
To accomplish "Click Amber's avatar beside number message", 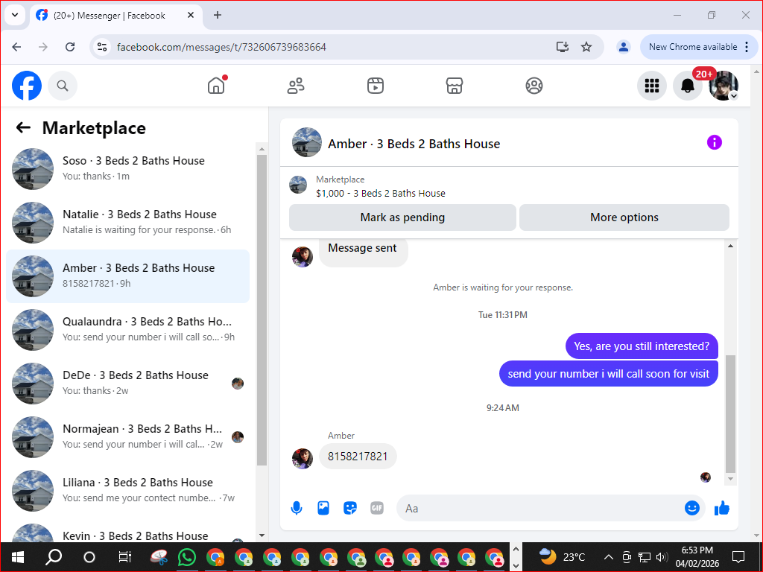I will point(303,459).
